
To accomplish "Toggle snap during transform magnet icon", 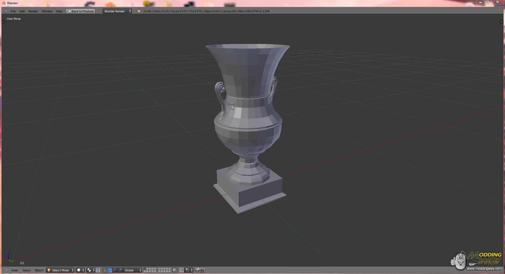I will pos(182,270).
